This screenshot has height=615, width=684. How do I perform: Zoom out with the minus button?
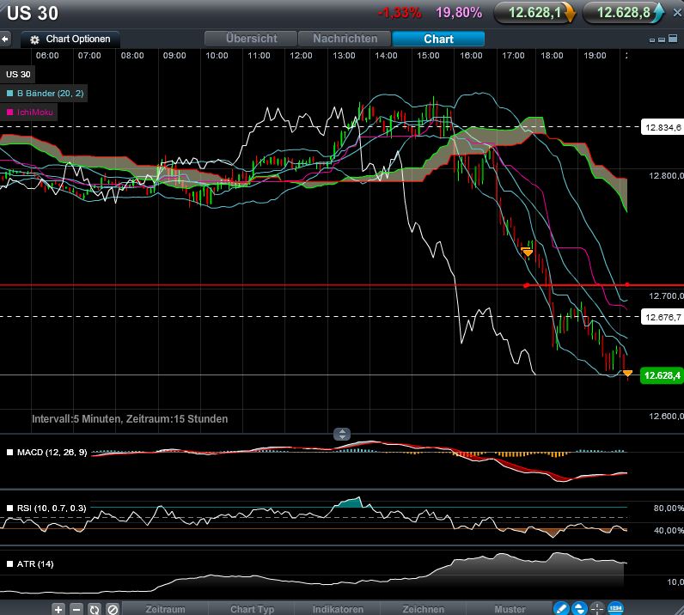[x=76, y=609]
